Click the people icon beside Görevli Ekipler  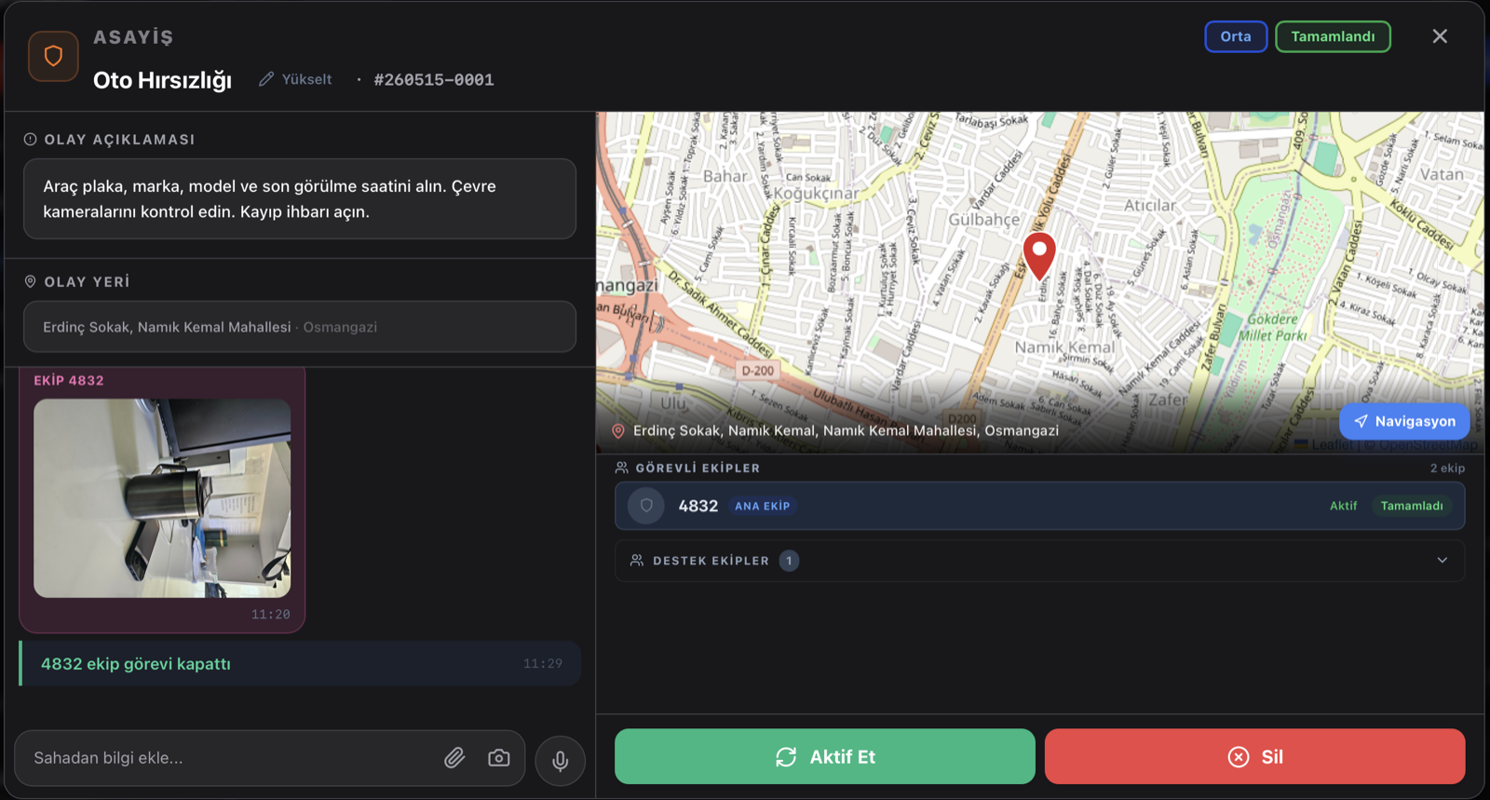pyautogui.click(x=622, y=468)
